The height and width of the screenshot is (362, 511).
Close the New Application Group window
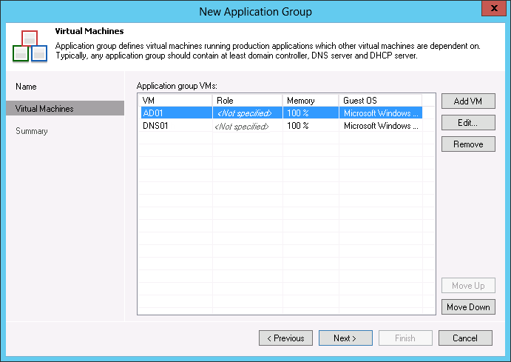pos(494,8)
